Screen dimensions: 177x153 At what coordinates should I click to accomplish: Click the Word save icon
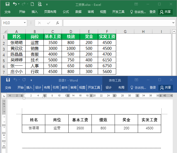tap(8, 80)
